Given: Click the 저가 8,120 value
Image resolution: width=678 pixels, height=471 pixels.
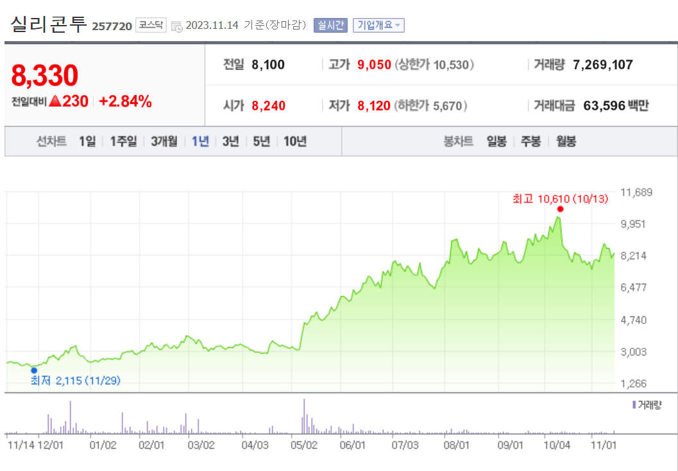Looking at the screenshot, I should (x=373, y=106).
